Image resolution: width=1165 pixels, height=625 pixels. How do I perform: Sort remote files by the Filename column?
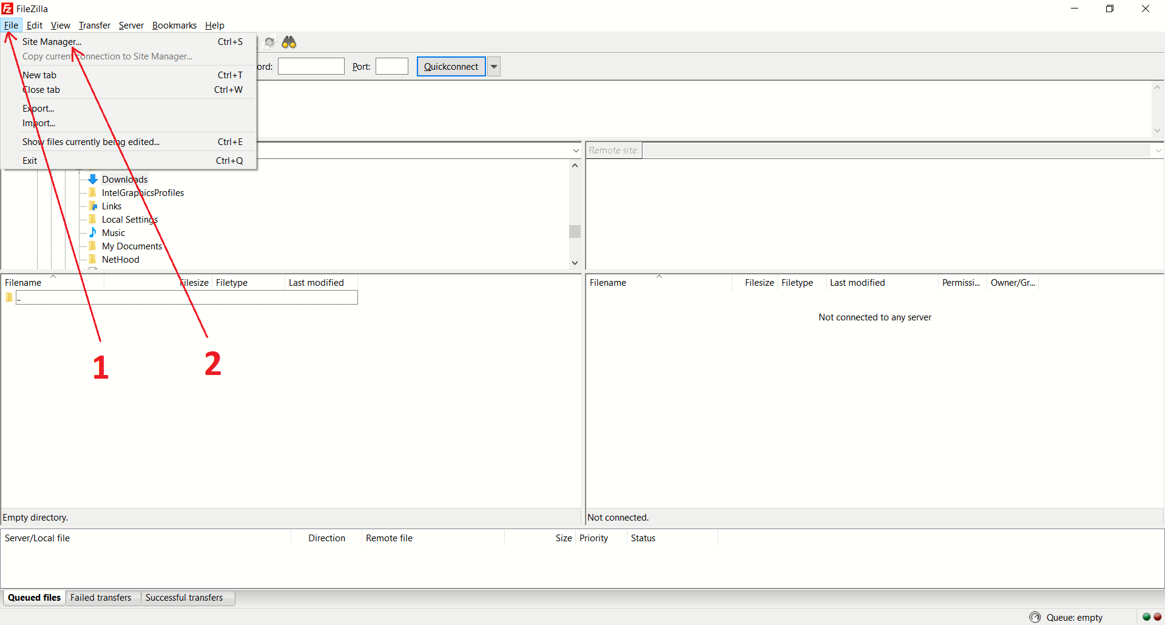coord(659,283)
